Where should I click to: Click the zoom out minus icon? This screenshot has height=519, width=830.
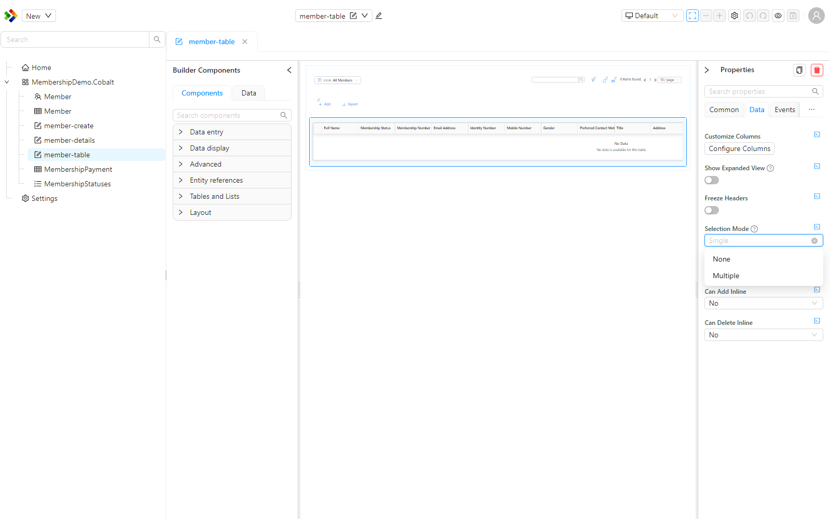coord(706,16)
